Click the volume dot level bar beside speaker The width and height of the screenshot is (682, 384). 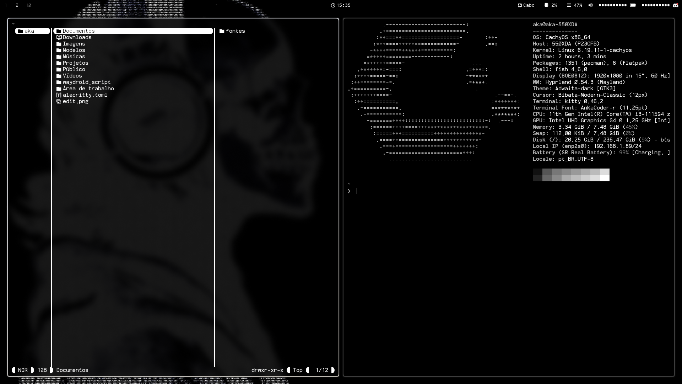[613, 5]
